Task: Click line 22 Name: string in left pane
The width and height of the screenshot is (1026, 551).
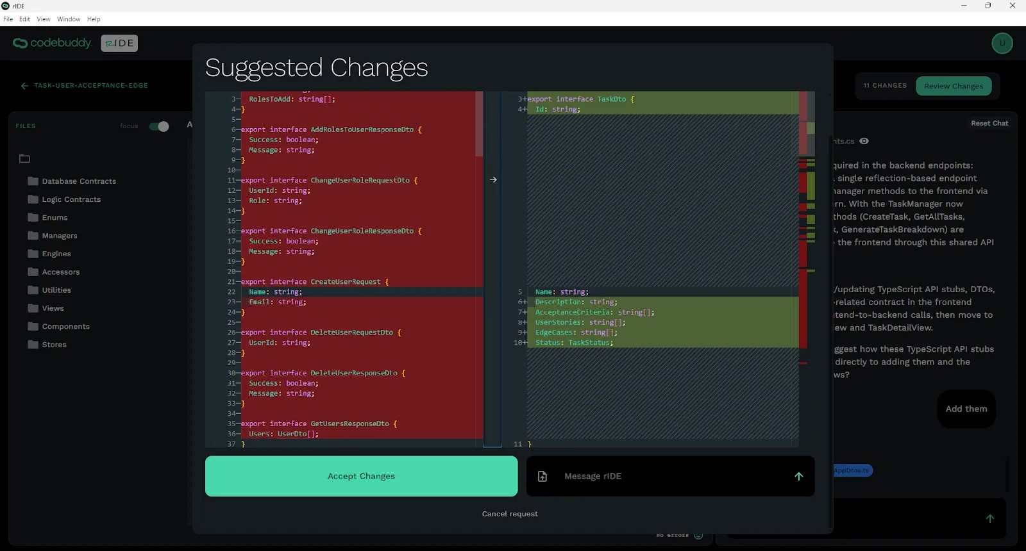Action: pos(276,292)
